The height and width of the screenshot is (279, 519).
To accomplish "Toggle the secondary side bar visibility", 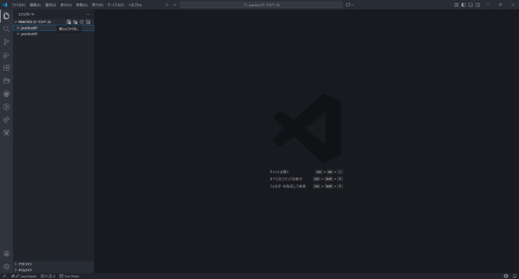I will [477, 5].
